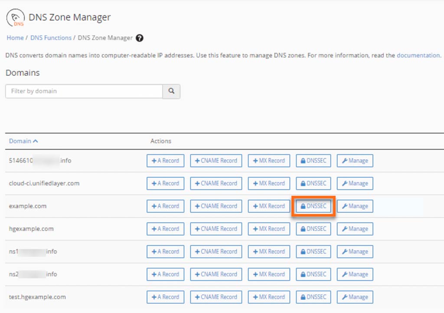Open the DNS Functions breadcrumb link
The image size is (444, 313).
51,38
